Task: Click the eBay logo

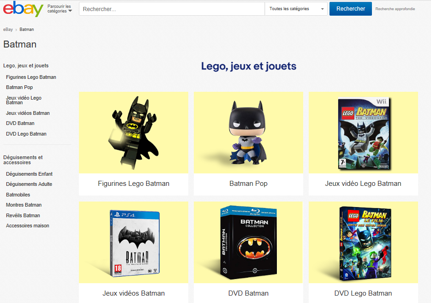Action: pos(23,9)
